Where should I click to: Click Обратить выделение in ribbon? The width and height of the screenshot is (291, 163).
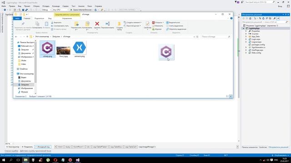pos(176,29)
